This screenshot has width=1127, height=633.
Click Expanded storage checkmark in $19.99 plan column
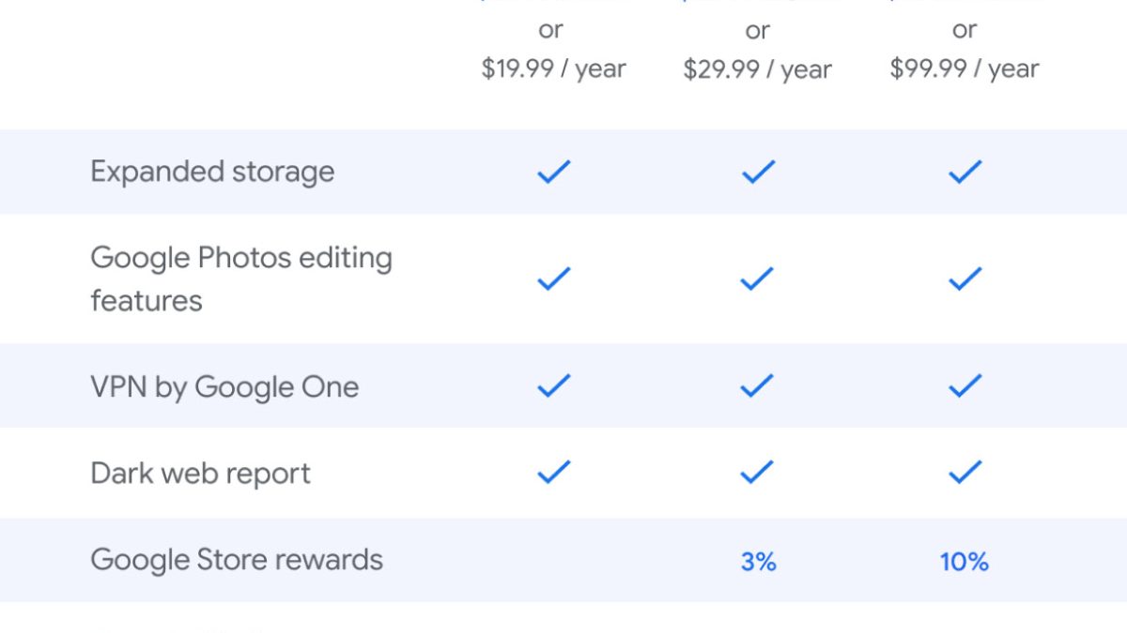point(553,172)
